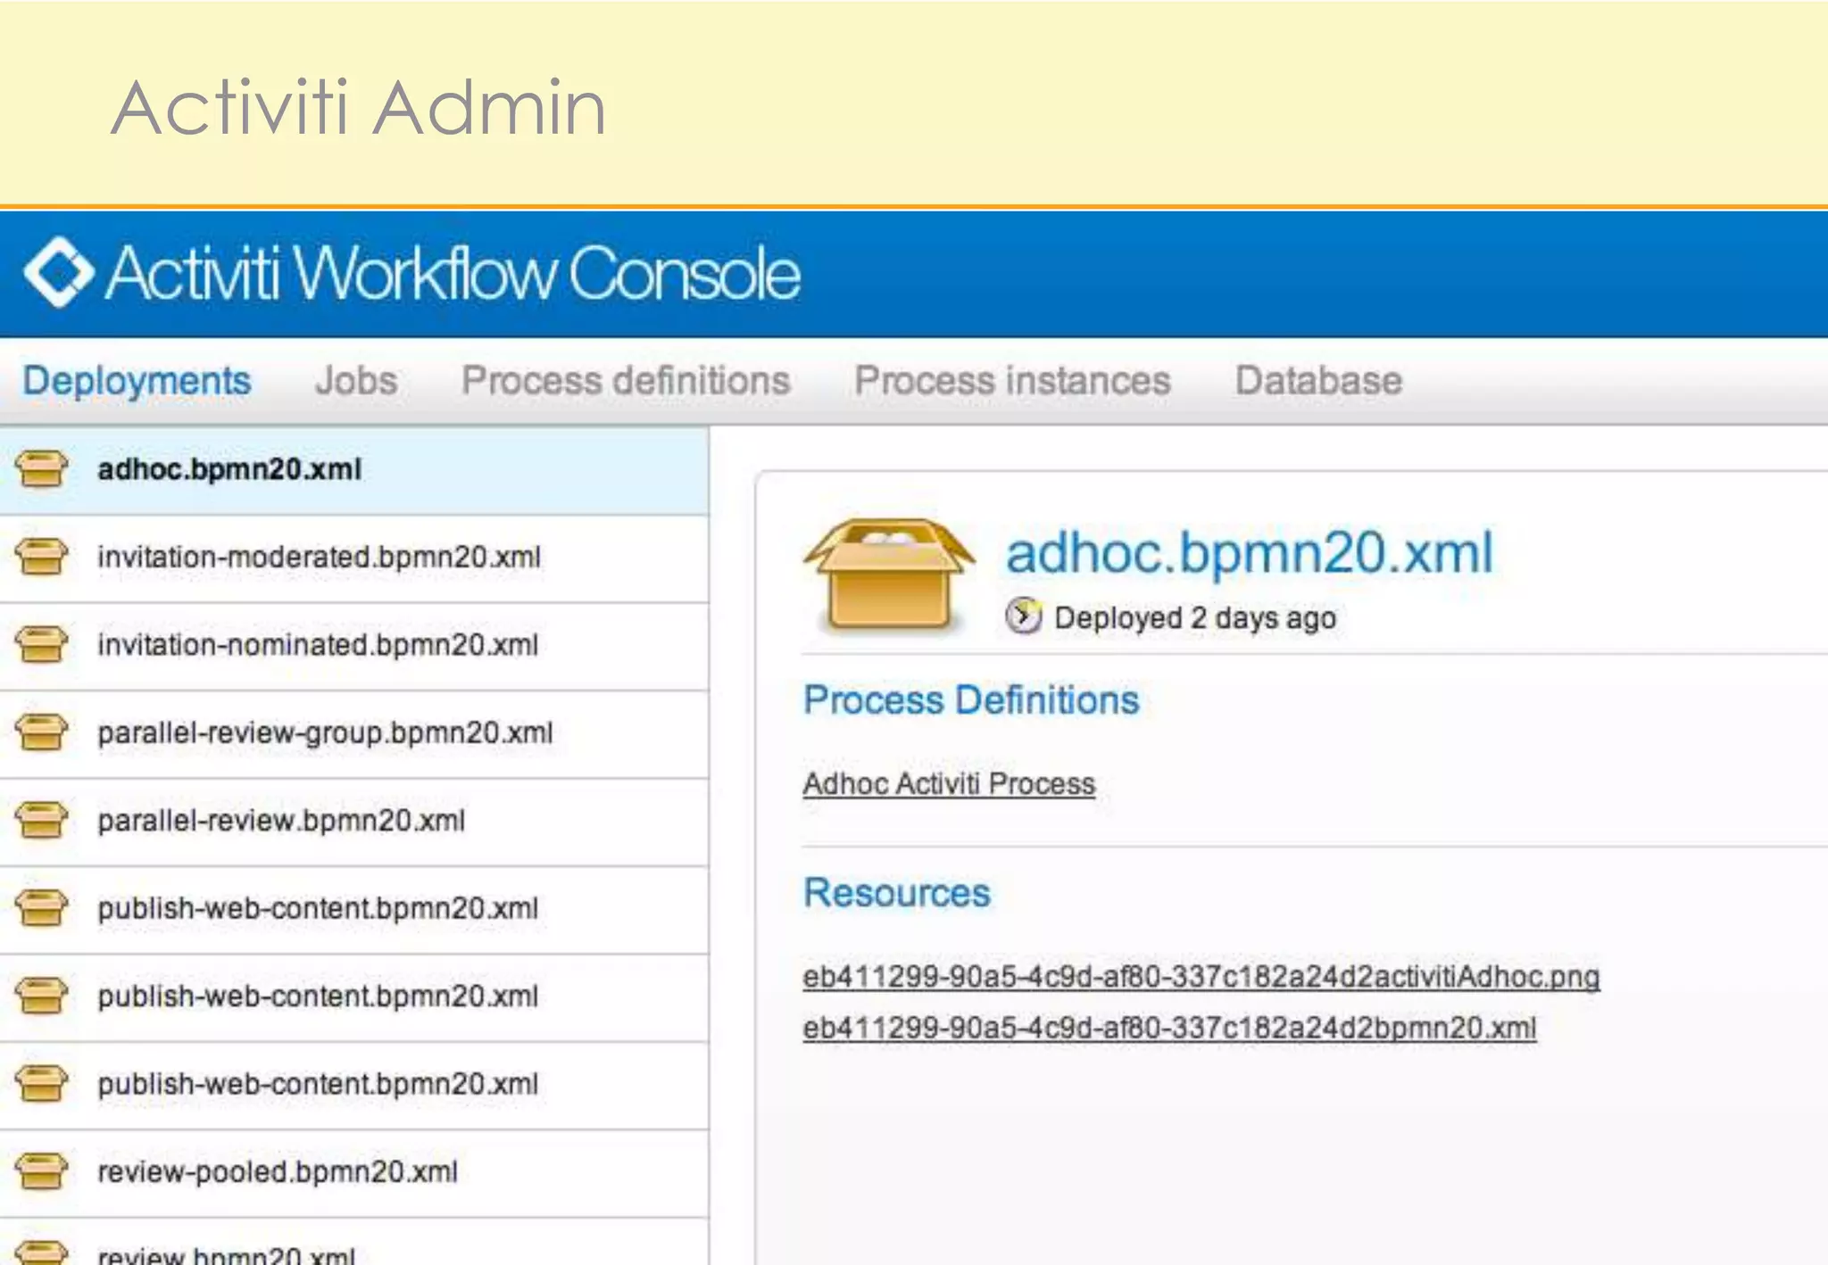Click the clock icon next to Deployed 2 days ago
1828x1265 pixels.
point(1023,616)
